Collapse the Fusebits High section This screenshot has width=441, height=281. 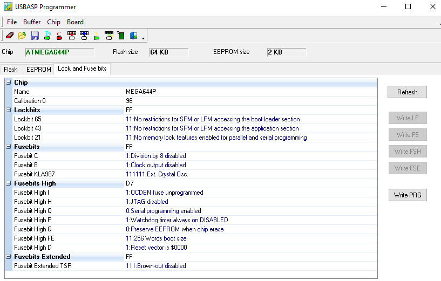(x=9, y=183)
